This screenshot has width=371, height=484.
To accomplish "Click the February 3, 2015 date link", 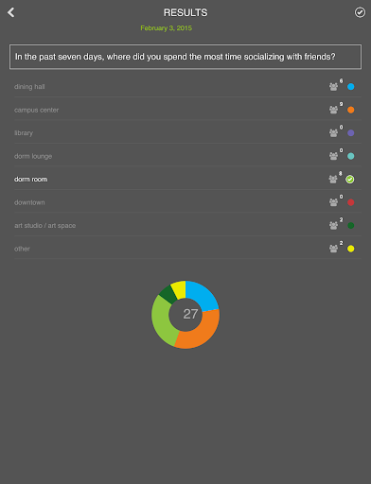I will 167,28.
